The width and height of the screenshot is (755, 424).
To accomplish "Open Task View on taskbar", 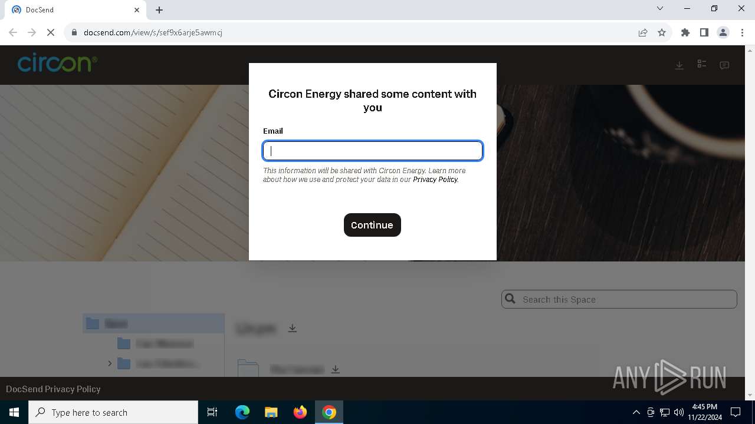I will 212,412.
